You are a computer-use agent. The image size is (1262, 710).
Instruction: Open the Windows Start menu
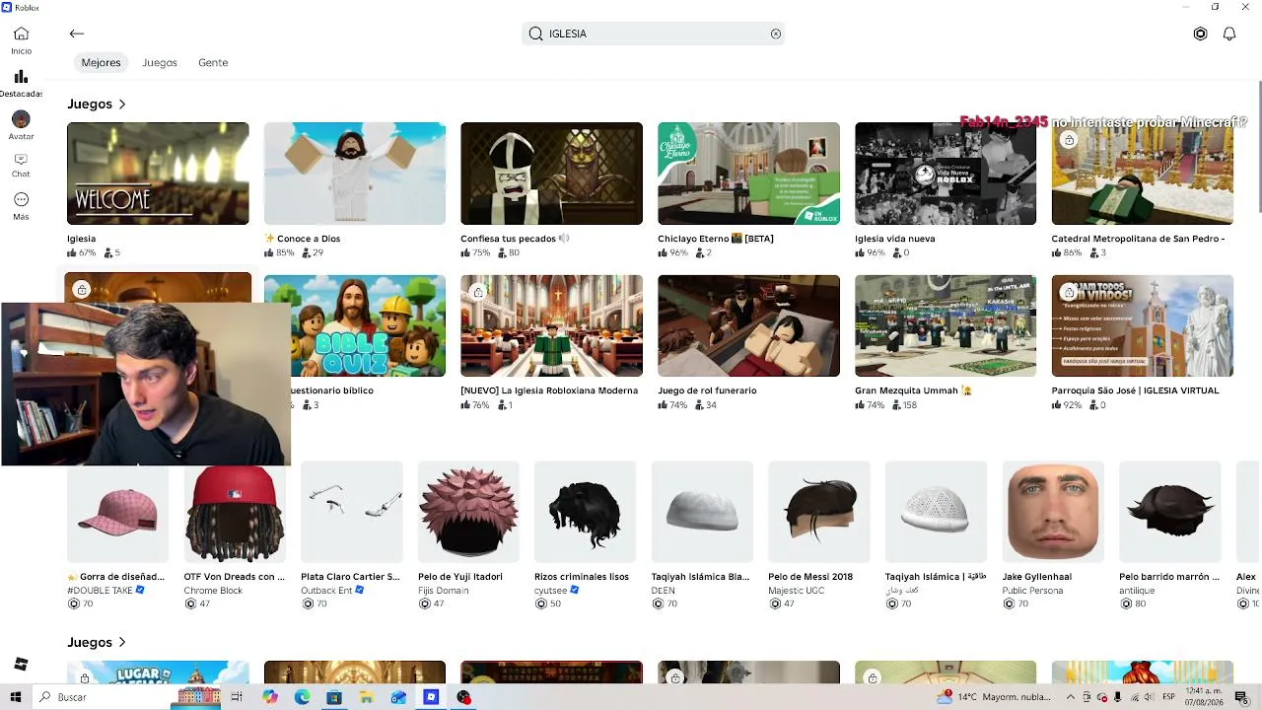[x=15, y=697]
